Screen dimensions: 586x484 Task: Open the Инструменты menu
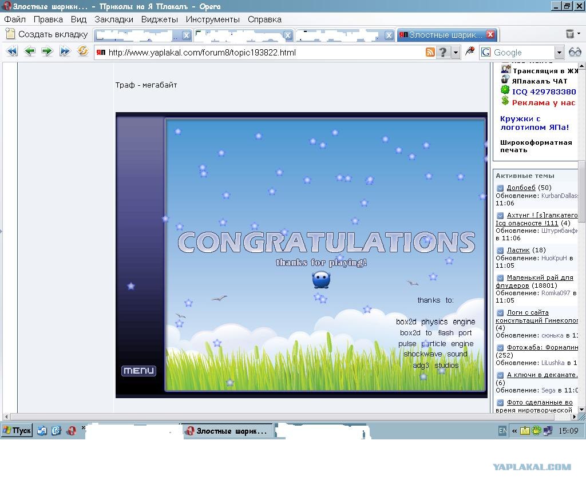213,19
